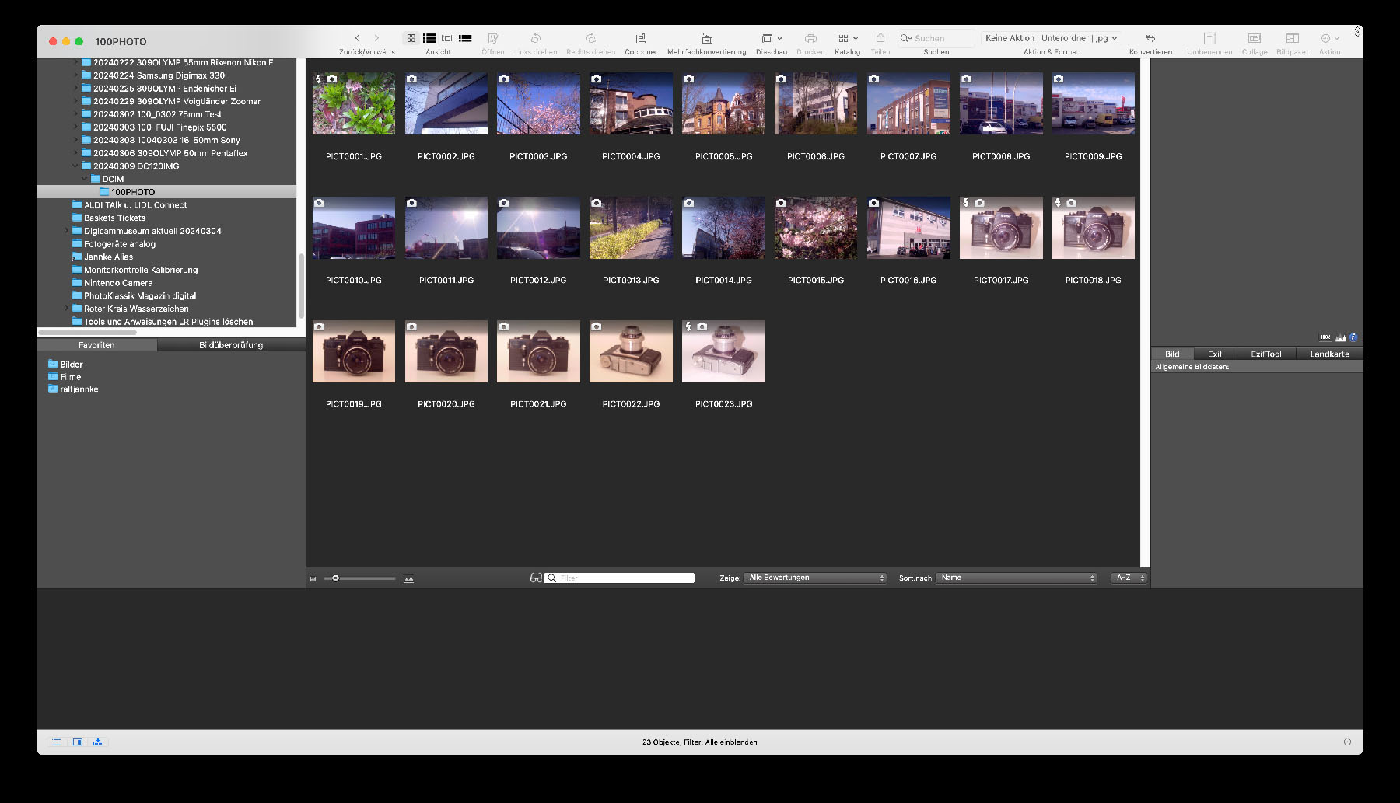Open the A–Z sort order dropdown
Screen dimensions: 1400x803
pos(1129,578)
